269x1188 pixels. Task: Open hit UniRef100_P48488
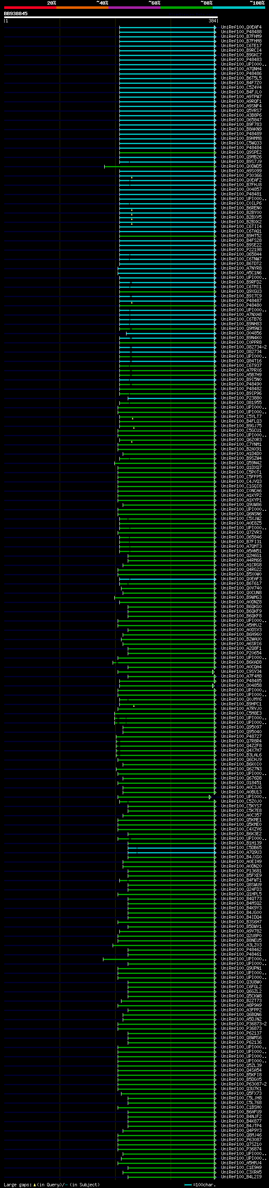click(241, 32)
